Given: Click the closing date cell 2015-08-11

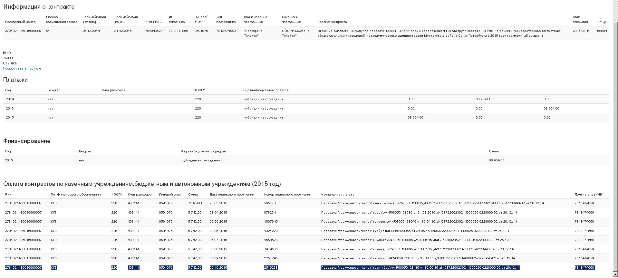Looking at the screenshot, I should [x=581, y=31].
